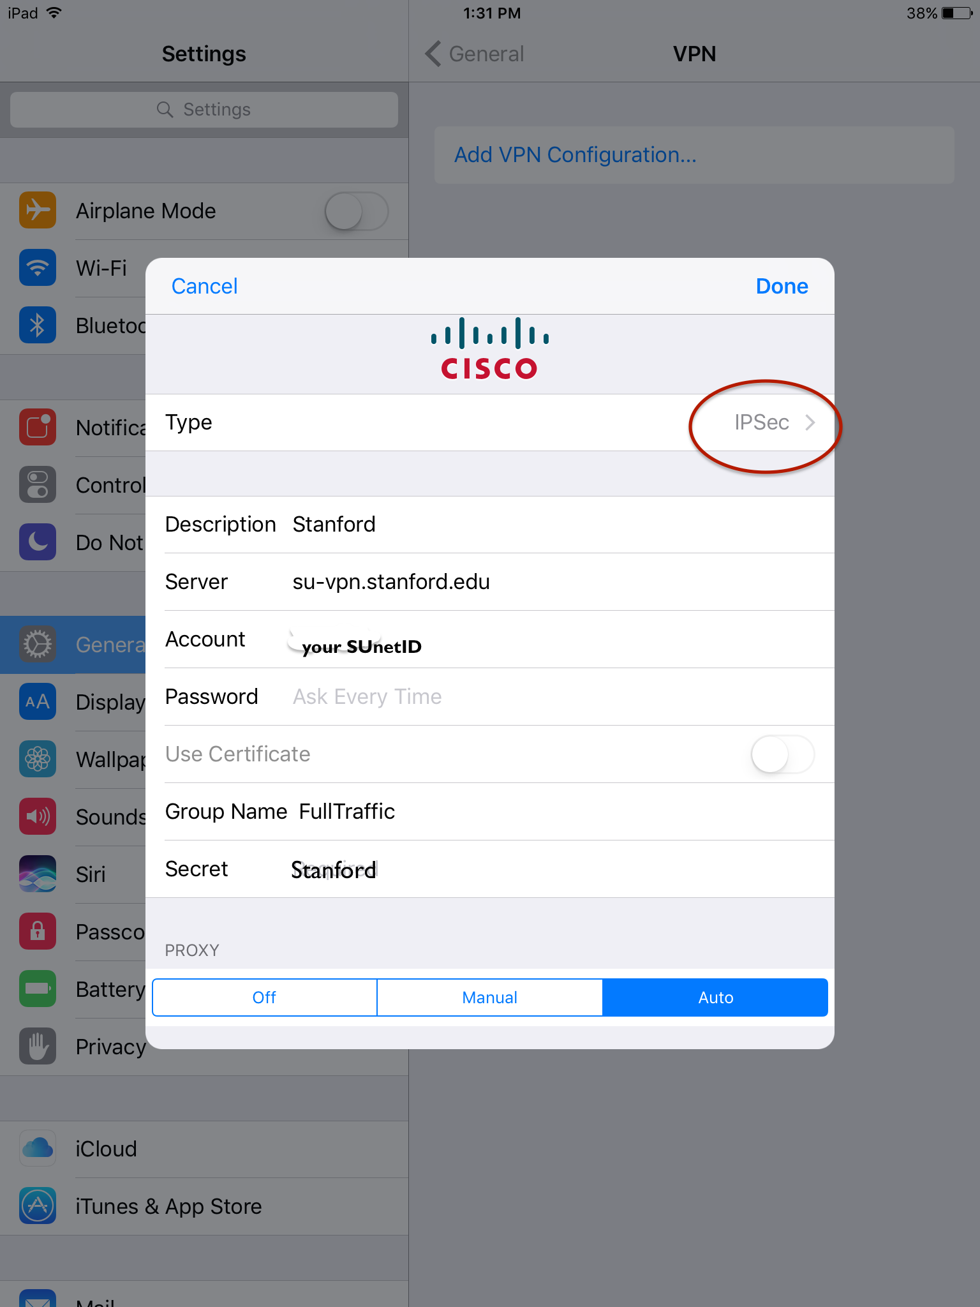980x1307 pixels.
Task: Select the Off proxy tab
Action: (265, 997)
